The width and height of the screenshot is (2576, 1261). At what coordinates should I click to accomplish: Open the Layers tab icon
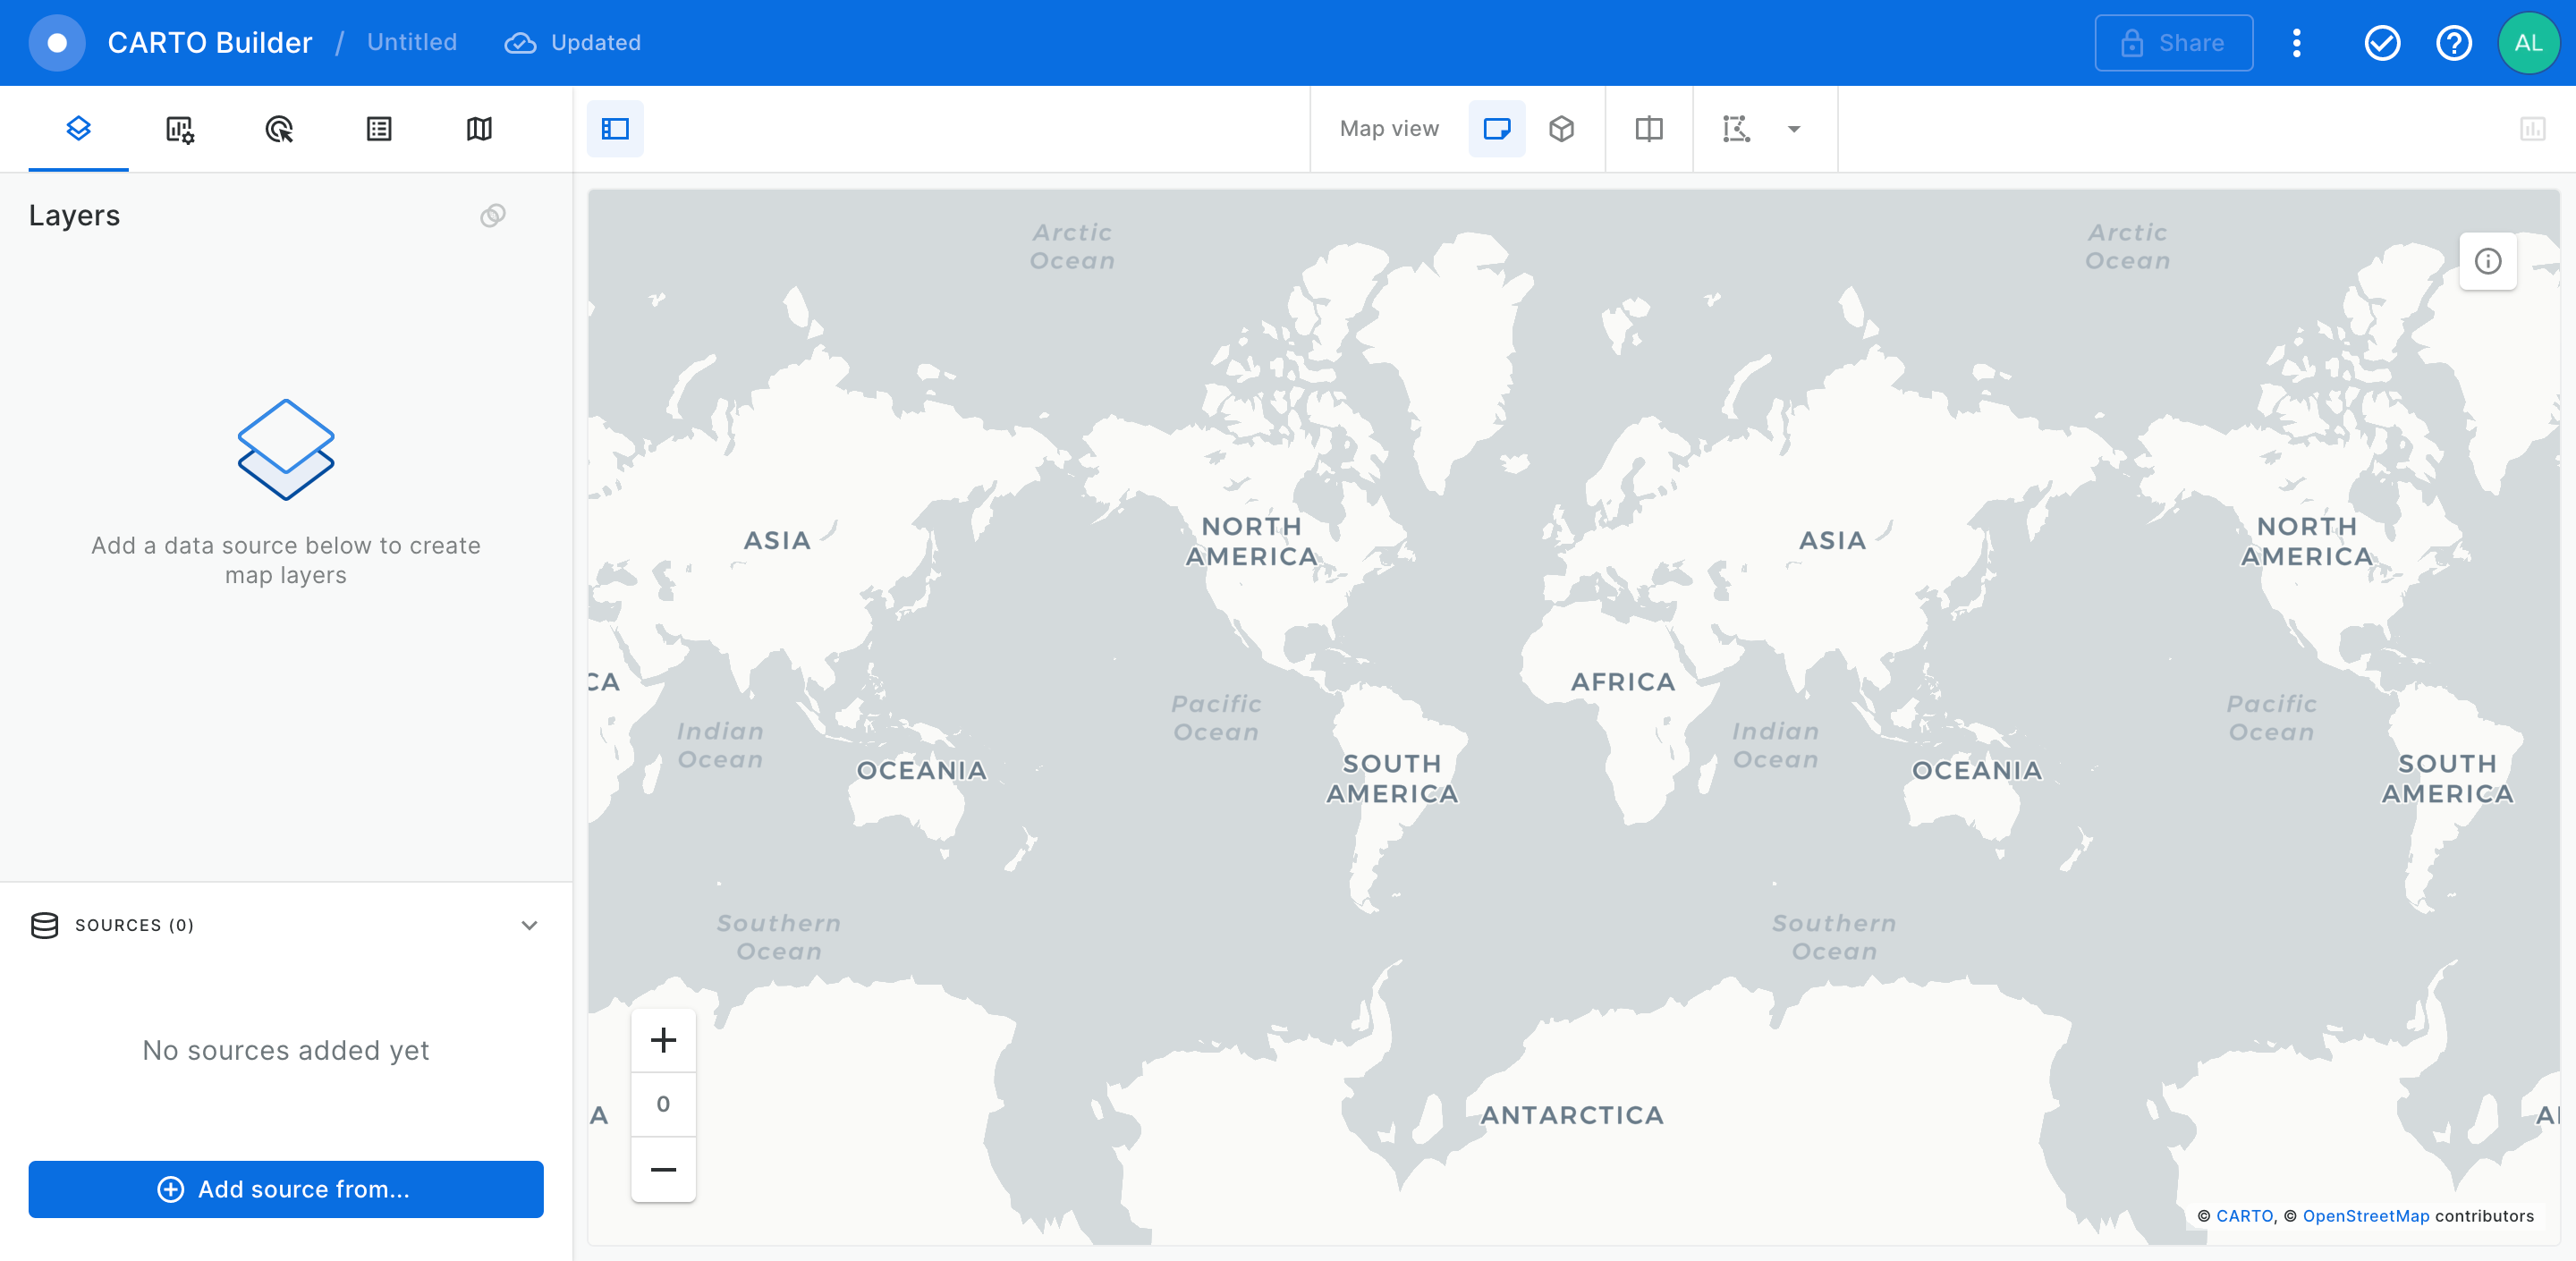[x=78, y=129]
